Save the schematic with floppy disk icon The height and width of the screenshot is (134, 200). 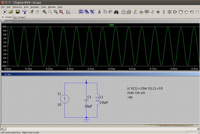[17, 12]
